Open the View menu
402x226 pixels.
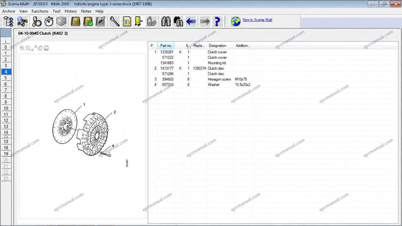coord(23,11)
